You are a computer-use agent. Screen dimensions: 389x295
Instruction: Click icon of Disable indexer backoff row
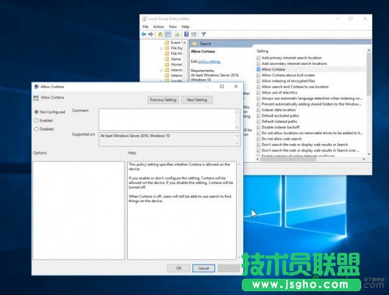point(259,127)
